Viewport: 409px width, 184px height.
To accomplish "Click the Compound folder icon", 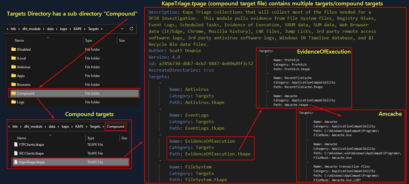I will 14,93.
